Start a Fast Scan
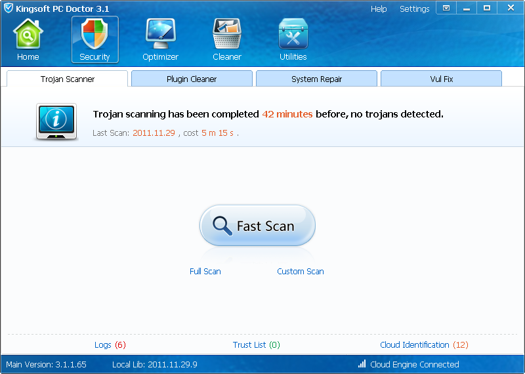The image size is (525, 374). click(257, 225)
